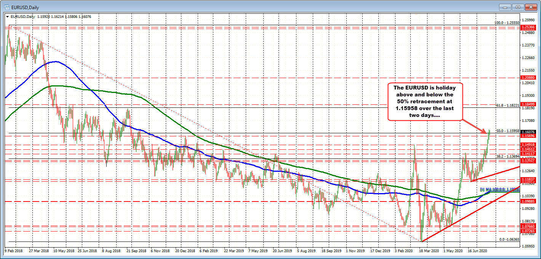Viewport: 541px width, 259px height.
Task: Select the Fibonacci label 100.0 - 1.25550
Action: (507, 23)
